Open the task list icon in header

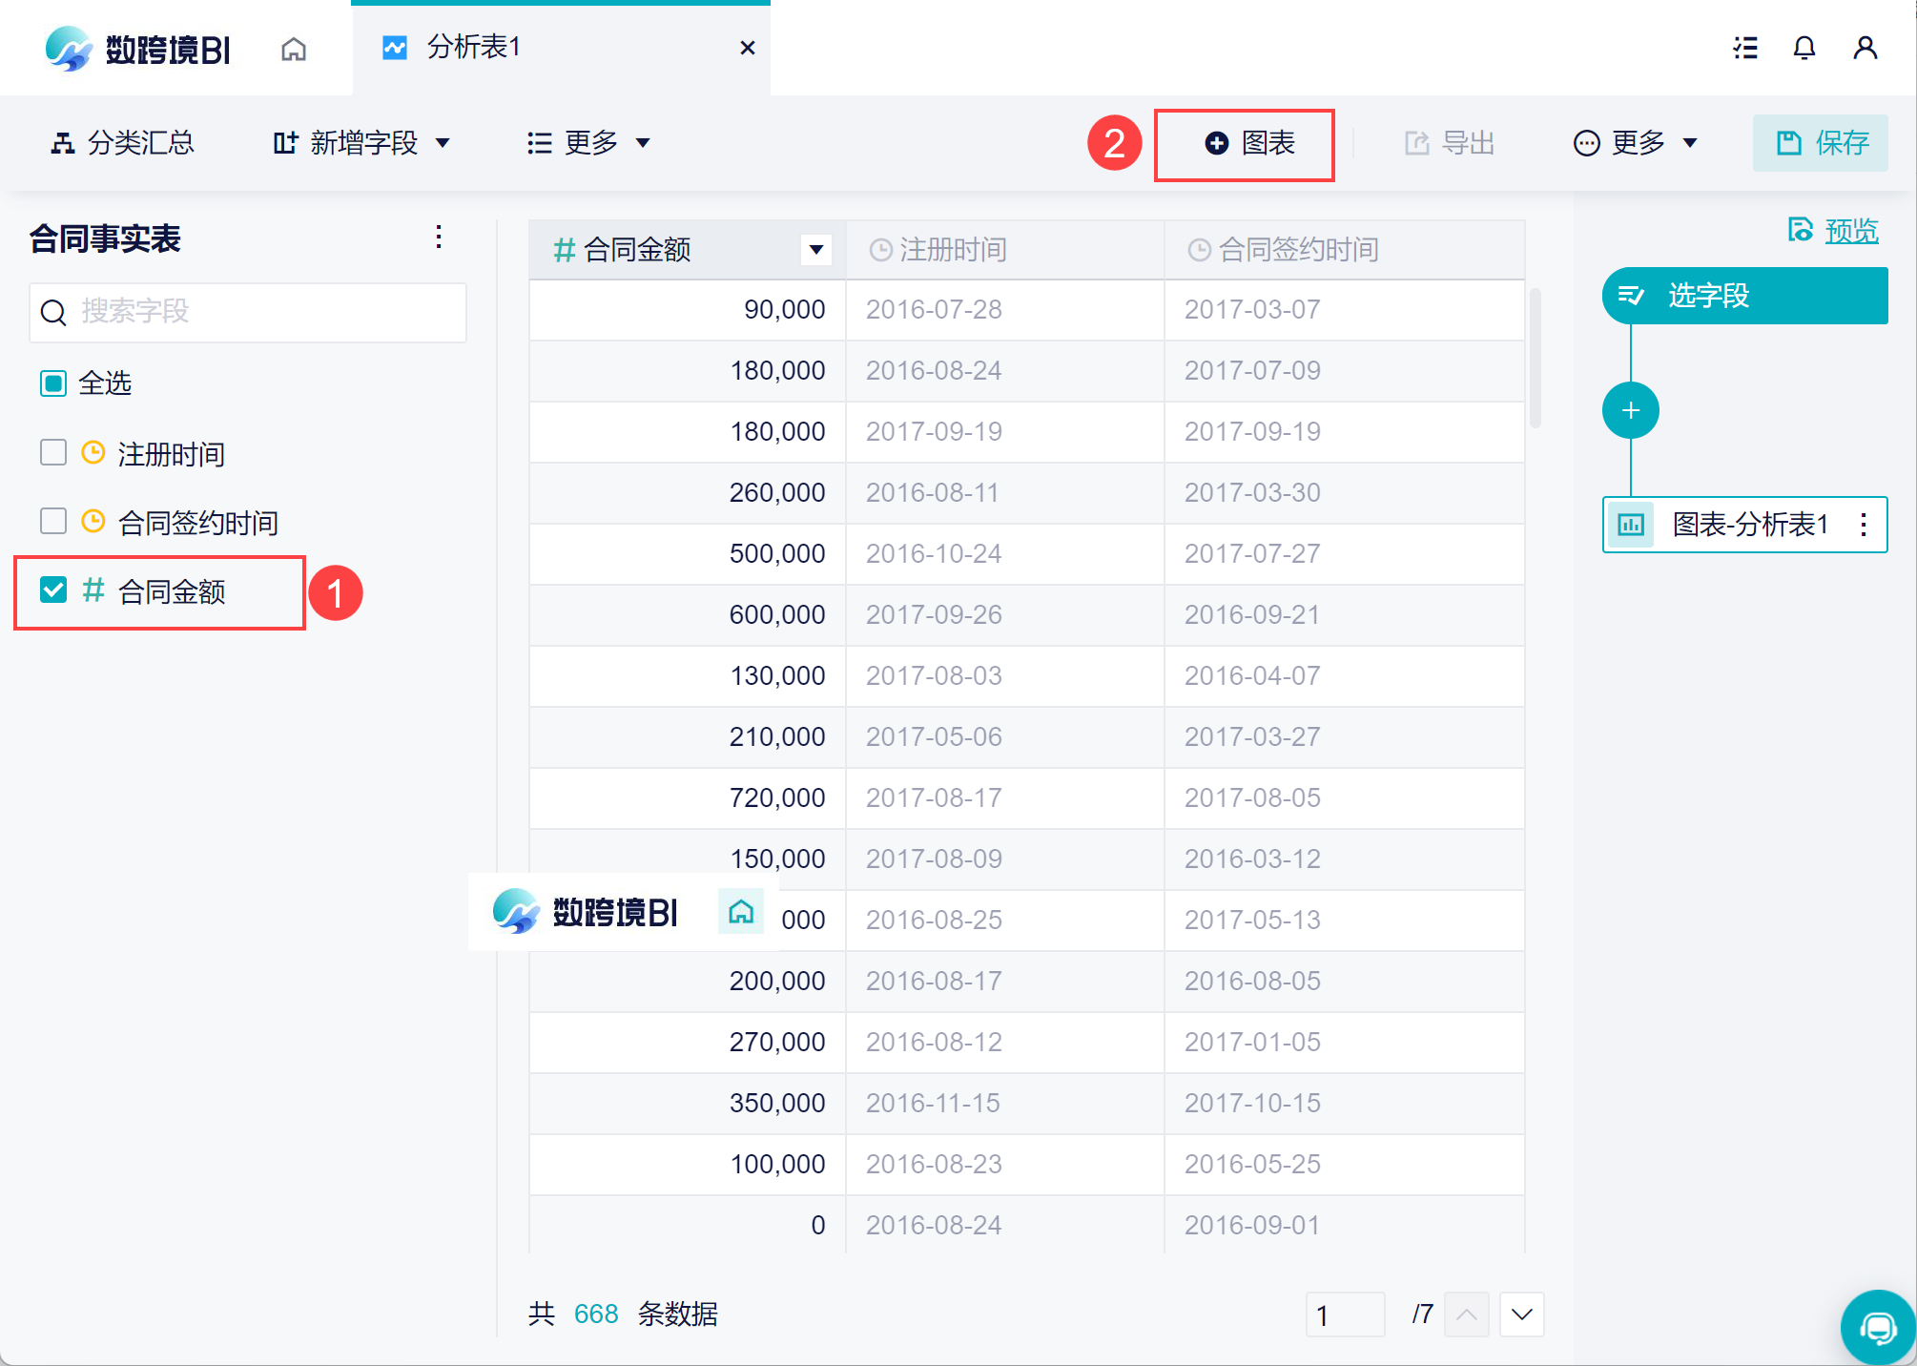tap(1744, 48)
